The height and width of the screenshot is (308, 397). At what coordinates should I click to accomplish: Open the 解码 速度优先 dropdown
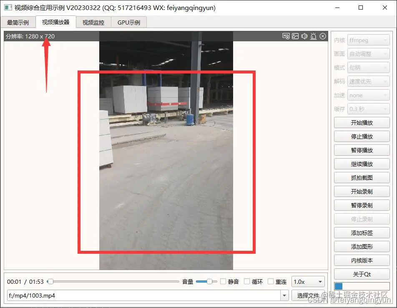[368, 81]
